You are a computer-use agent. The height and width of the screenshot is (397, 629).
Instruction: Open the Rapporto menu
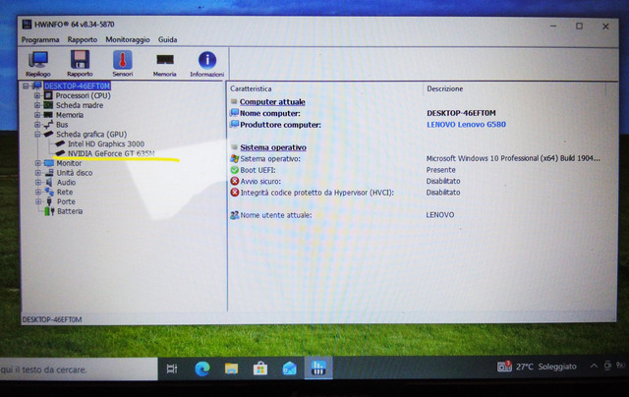coord(83,39)
